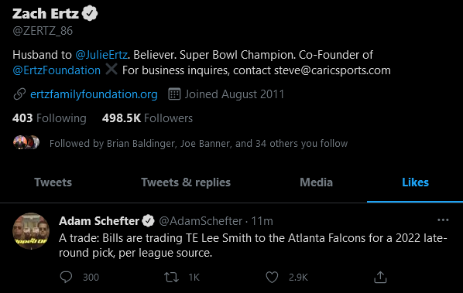
Task: Like the tweet with heart icon
Action: (x=272, y=277)
